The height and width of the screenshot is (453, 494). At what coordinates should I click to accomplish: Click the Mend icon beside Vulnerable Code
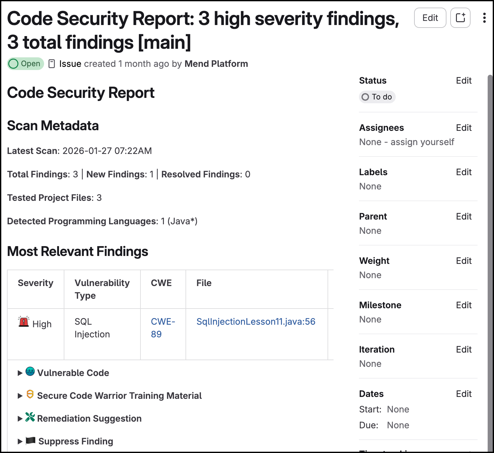point(30,371)
